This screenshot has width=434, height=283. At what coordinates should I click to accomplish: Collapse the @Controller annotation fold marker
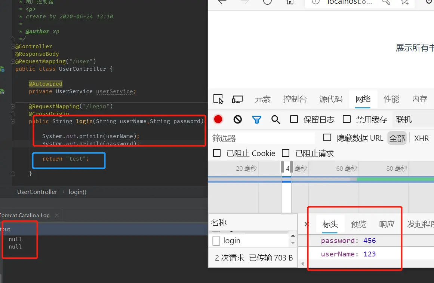[13, 46]
